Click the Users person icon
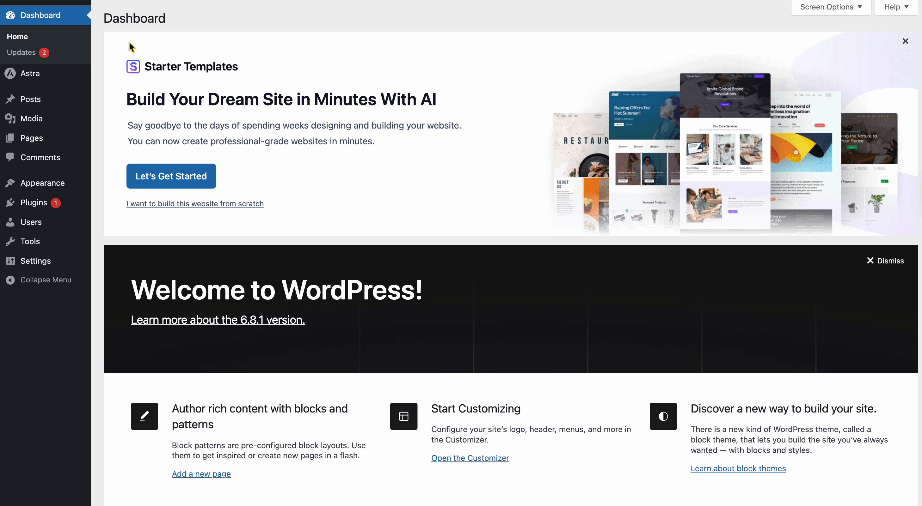Image resolution: width=922 pixels, height=506 pixels. pyautogui.click(x=10, y=222)
